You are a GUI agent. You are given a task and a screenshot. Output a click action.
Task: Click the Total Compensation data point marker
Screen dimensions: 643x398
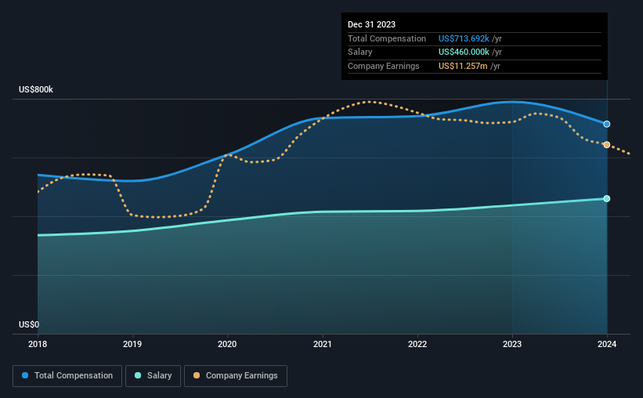coord(606,124)
